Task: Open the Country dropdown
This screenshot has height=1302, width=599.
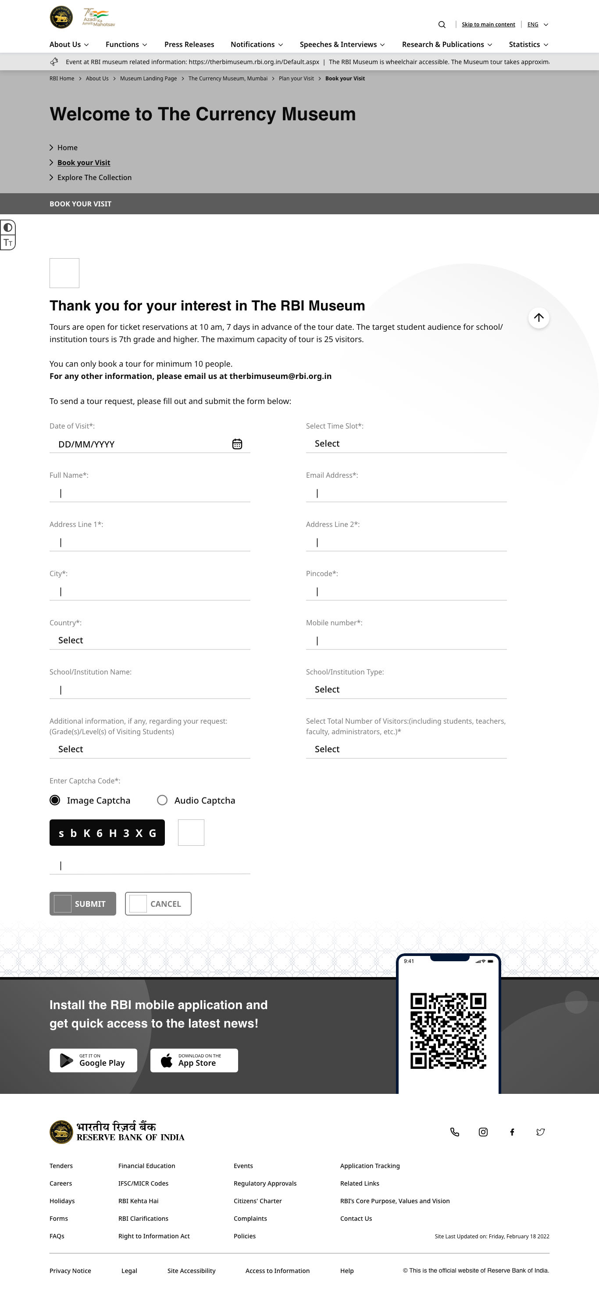Action: (x=150, y=640)
